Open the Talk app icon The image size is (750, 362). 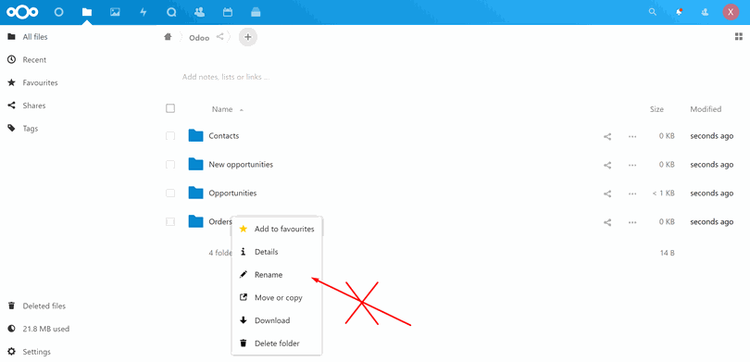point(171,12)
